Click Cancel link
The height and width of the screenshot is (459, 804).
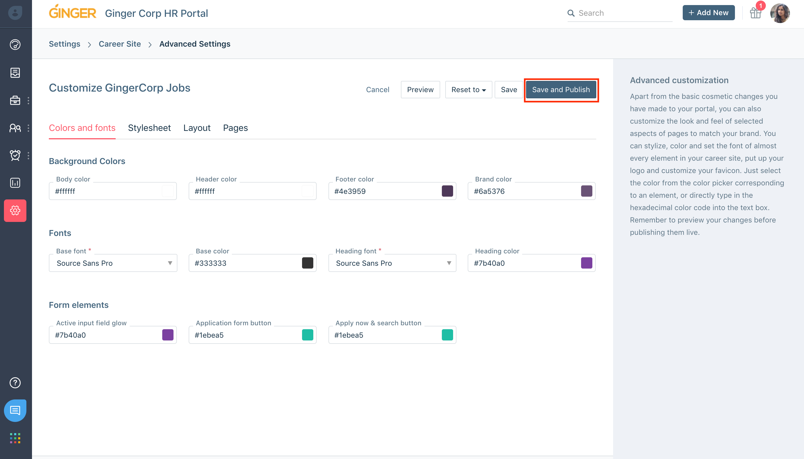click(377, 90)
